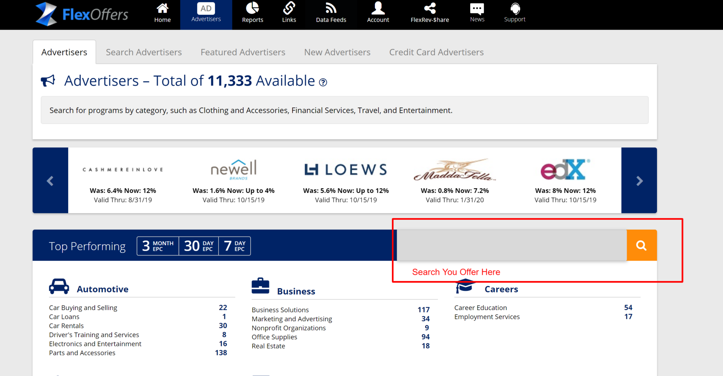Open the Car Rentals category link
The width and height of the screenshot is (723, 376).
click(66, 326)
